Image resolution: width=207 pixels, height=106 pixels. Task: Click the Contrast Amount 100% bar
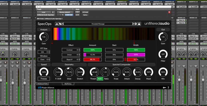pos(92,50)
